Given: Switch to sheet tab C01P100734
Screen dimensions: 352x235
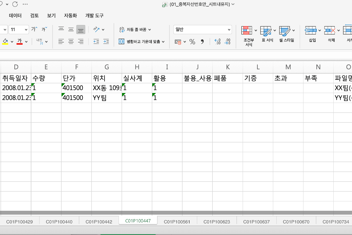Looking at the screenshot, I should [336, 222].
